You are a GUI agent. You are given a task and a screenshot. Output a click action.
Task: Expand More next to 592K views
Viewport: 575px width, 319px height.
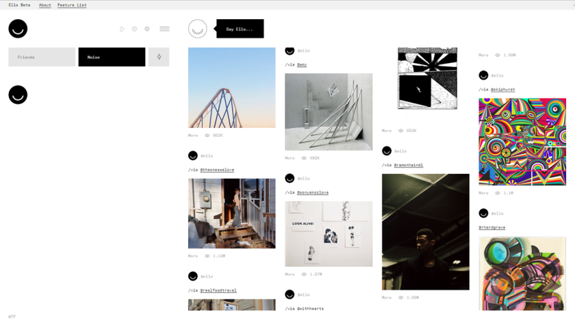point(290,158)
